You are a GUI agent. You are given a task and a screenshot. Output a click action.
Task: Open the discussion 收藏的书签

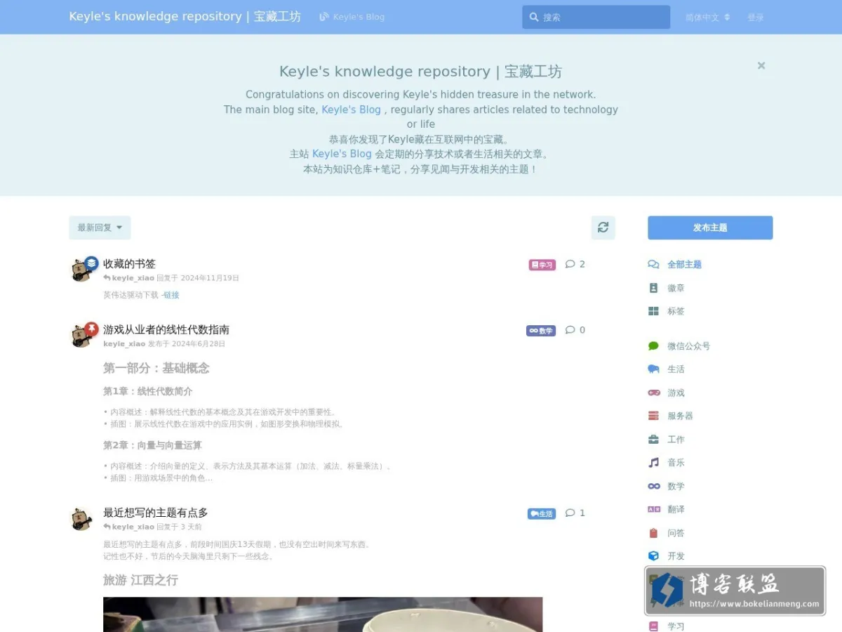click(129, 264)
